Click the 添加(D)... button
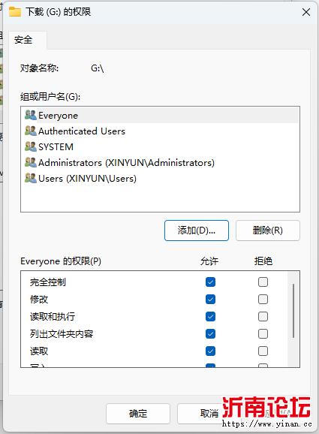 (197, 231)
